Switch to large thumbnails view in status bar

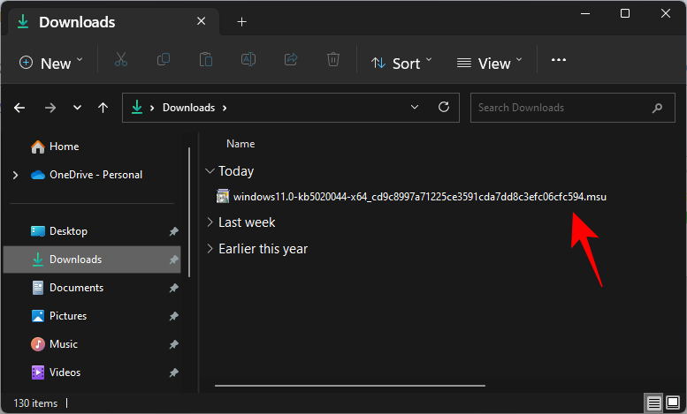[673, 403]
